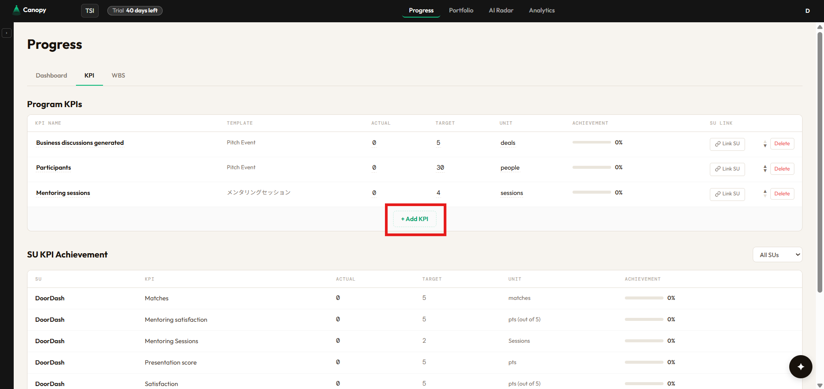Switch to the Analytics section
The image size is (824, 389).
click(x=542, y=10)
